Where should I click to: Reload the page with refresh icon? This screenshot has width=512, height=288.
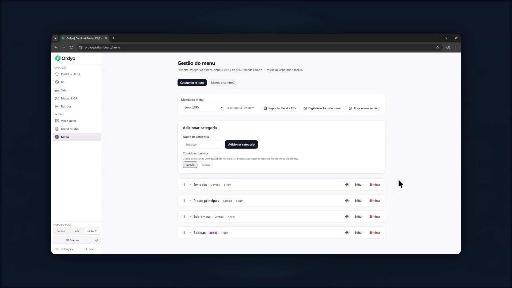[x=71, y=47]
